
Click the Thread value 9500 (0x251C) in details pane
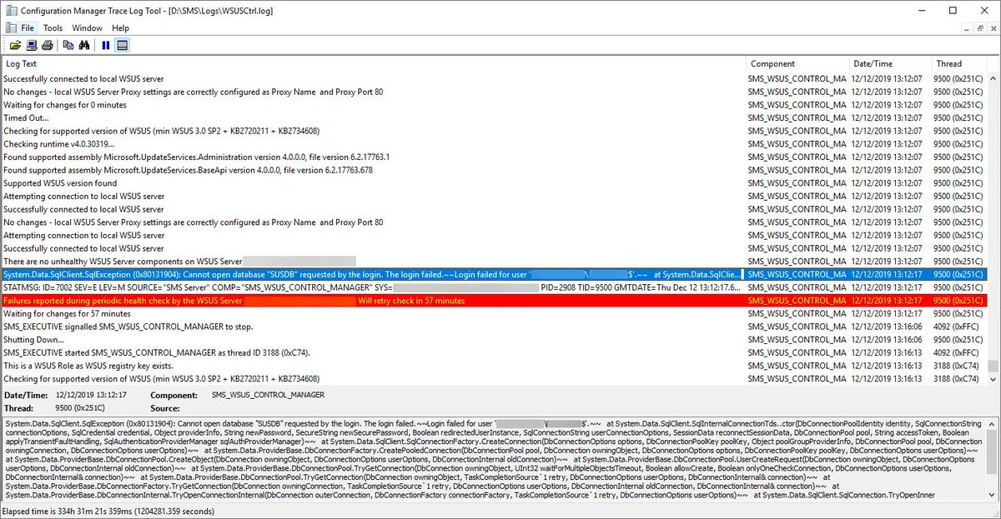click(x=80, y=409)
